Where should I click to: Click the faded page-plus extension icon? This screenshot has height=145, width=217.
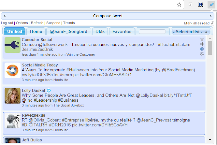coord(190,5)
